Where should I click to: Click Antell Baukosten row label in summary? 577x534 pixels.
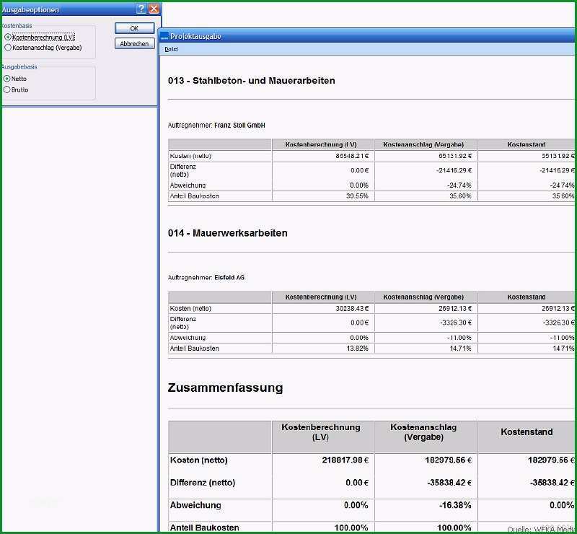(x=205, y=528)
